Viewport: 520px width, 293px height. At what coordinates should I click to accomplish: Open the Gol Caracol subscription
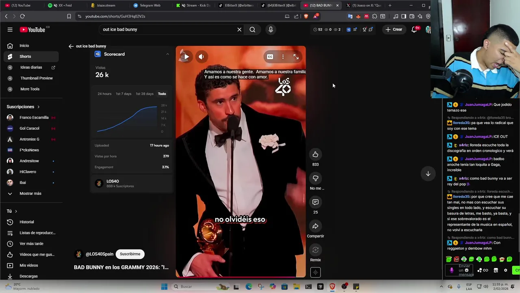click(32, 128)
